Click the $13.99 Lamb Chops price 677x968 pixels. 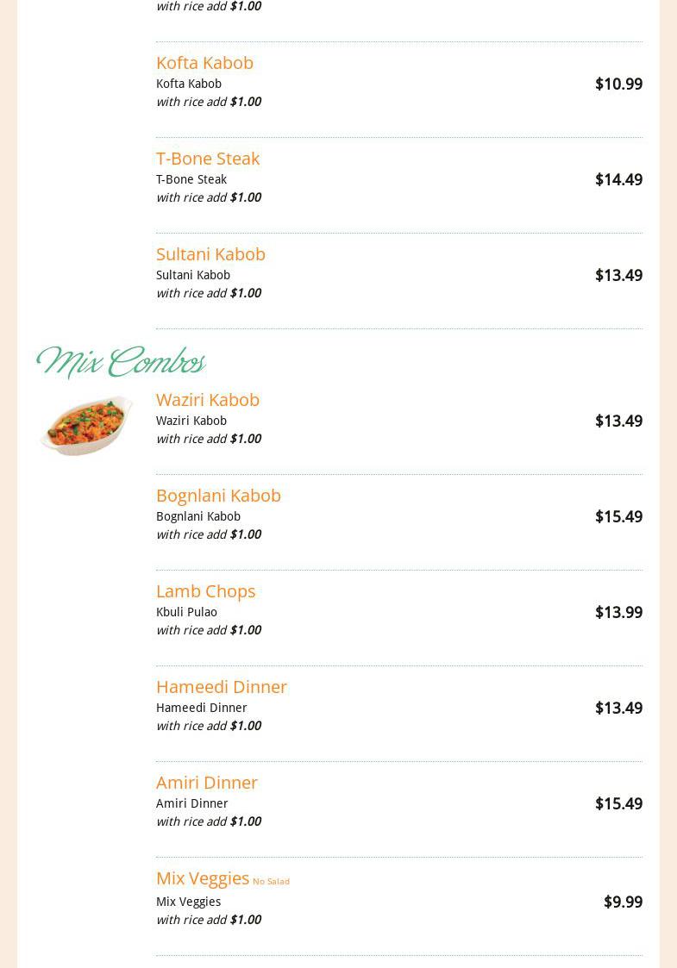(x=617, y=613)
